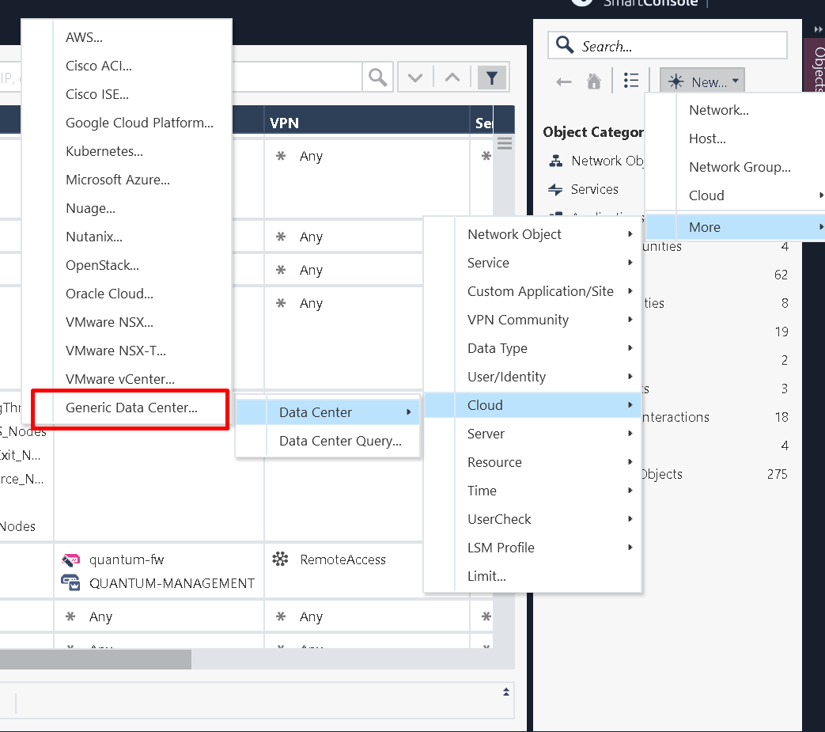Expand the Resource submenu
This screenshot has height=732, width=825.
(532, 462)
